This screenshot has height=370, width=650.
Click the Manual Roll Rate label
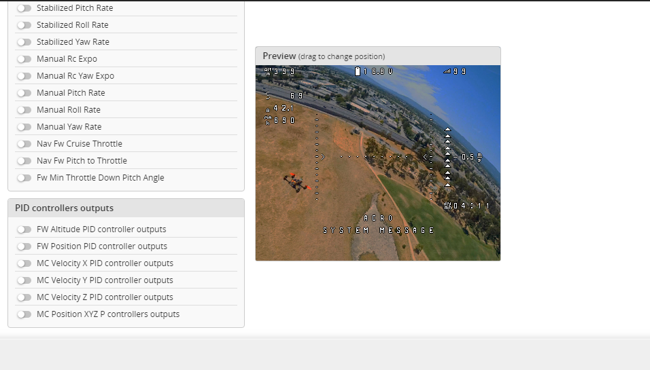[69, 110]
